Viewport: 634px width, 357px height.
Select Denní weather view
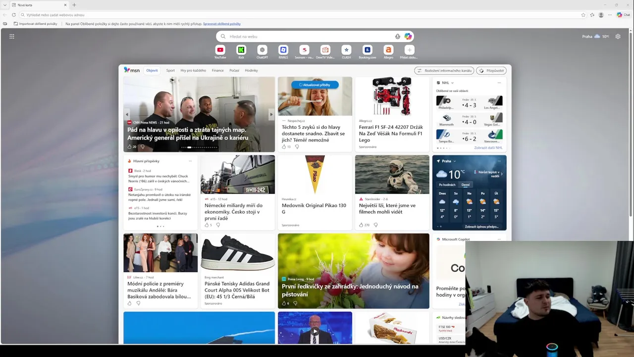click(x=466, y=184)
